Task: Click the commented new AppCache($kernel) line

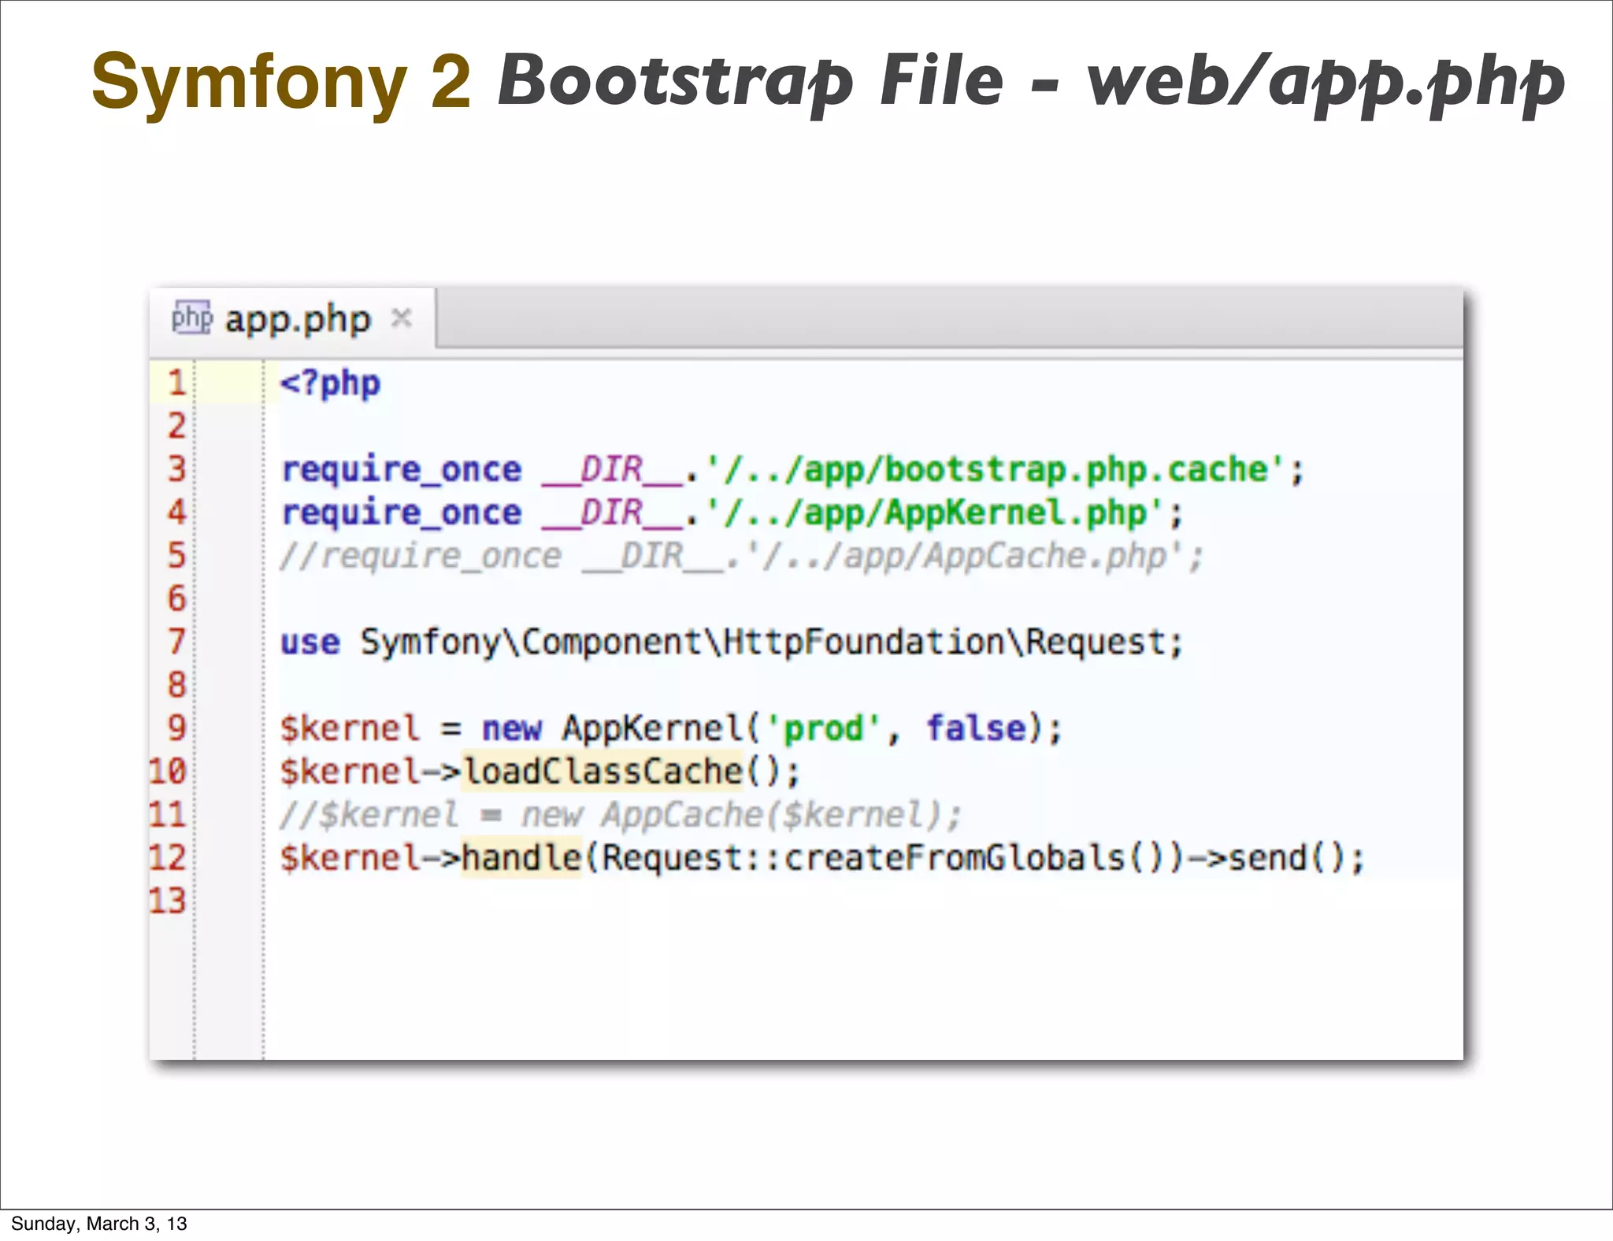Action: click(x=621, y=815)
